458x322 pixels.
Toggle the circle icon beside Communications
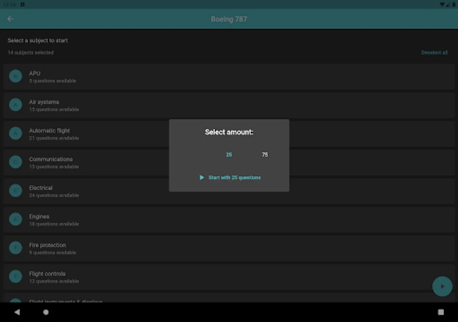(15, 162)
